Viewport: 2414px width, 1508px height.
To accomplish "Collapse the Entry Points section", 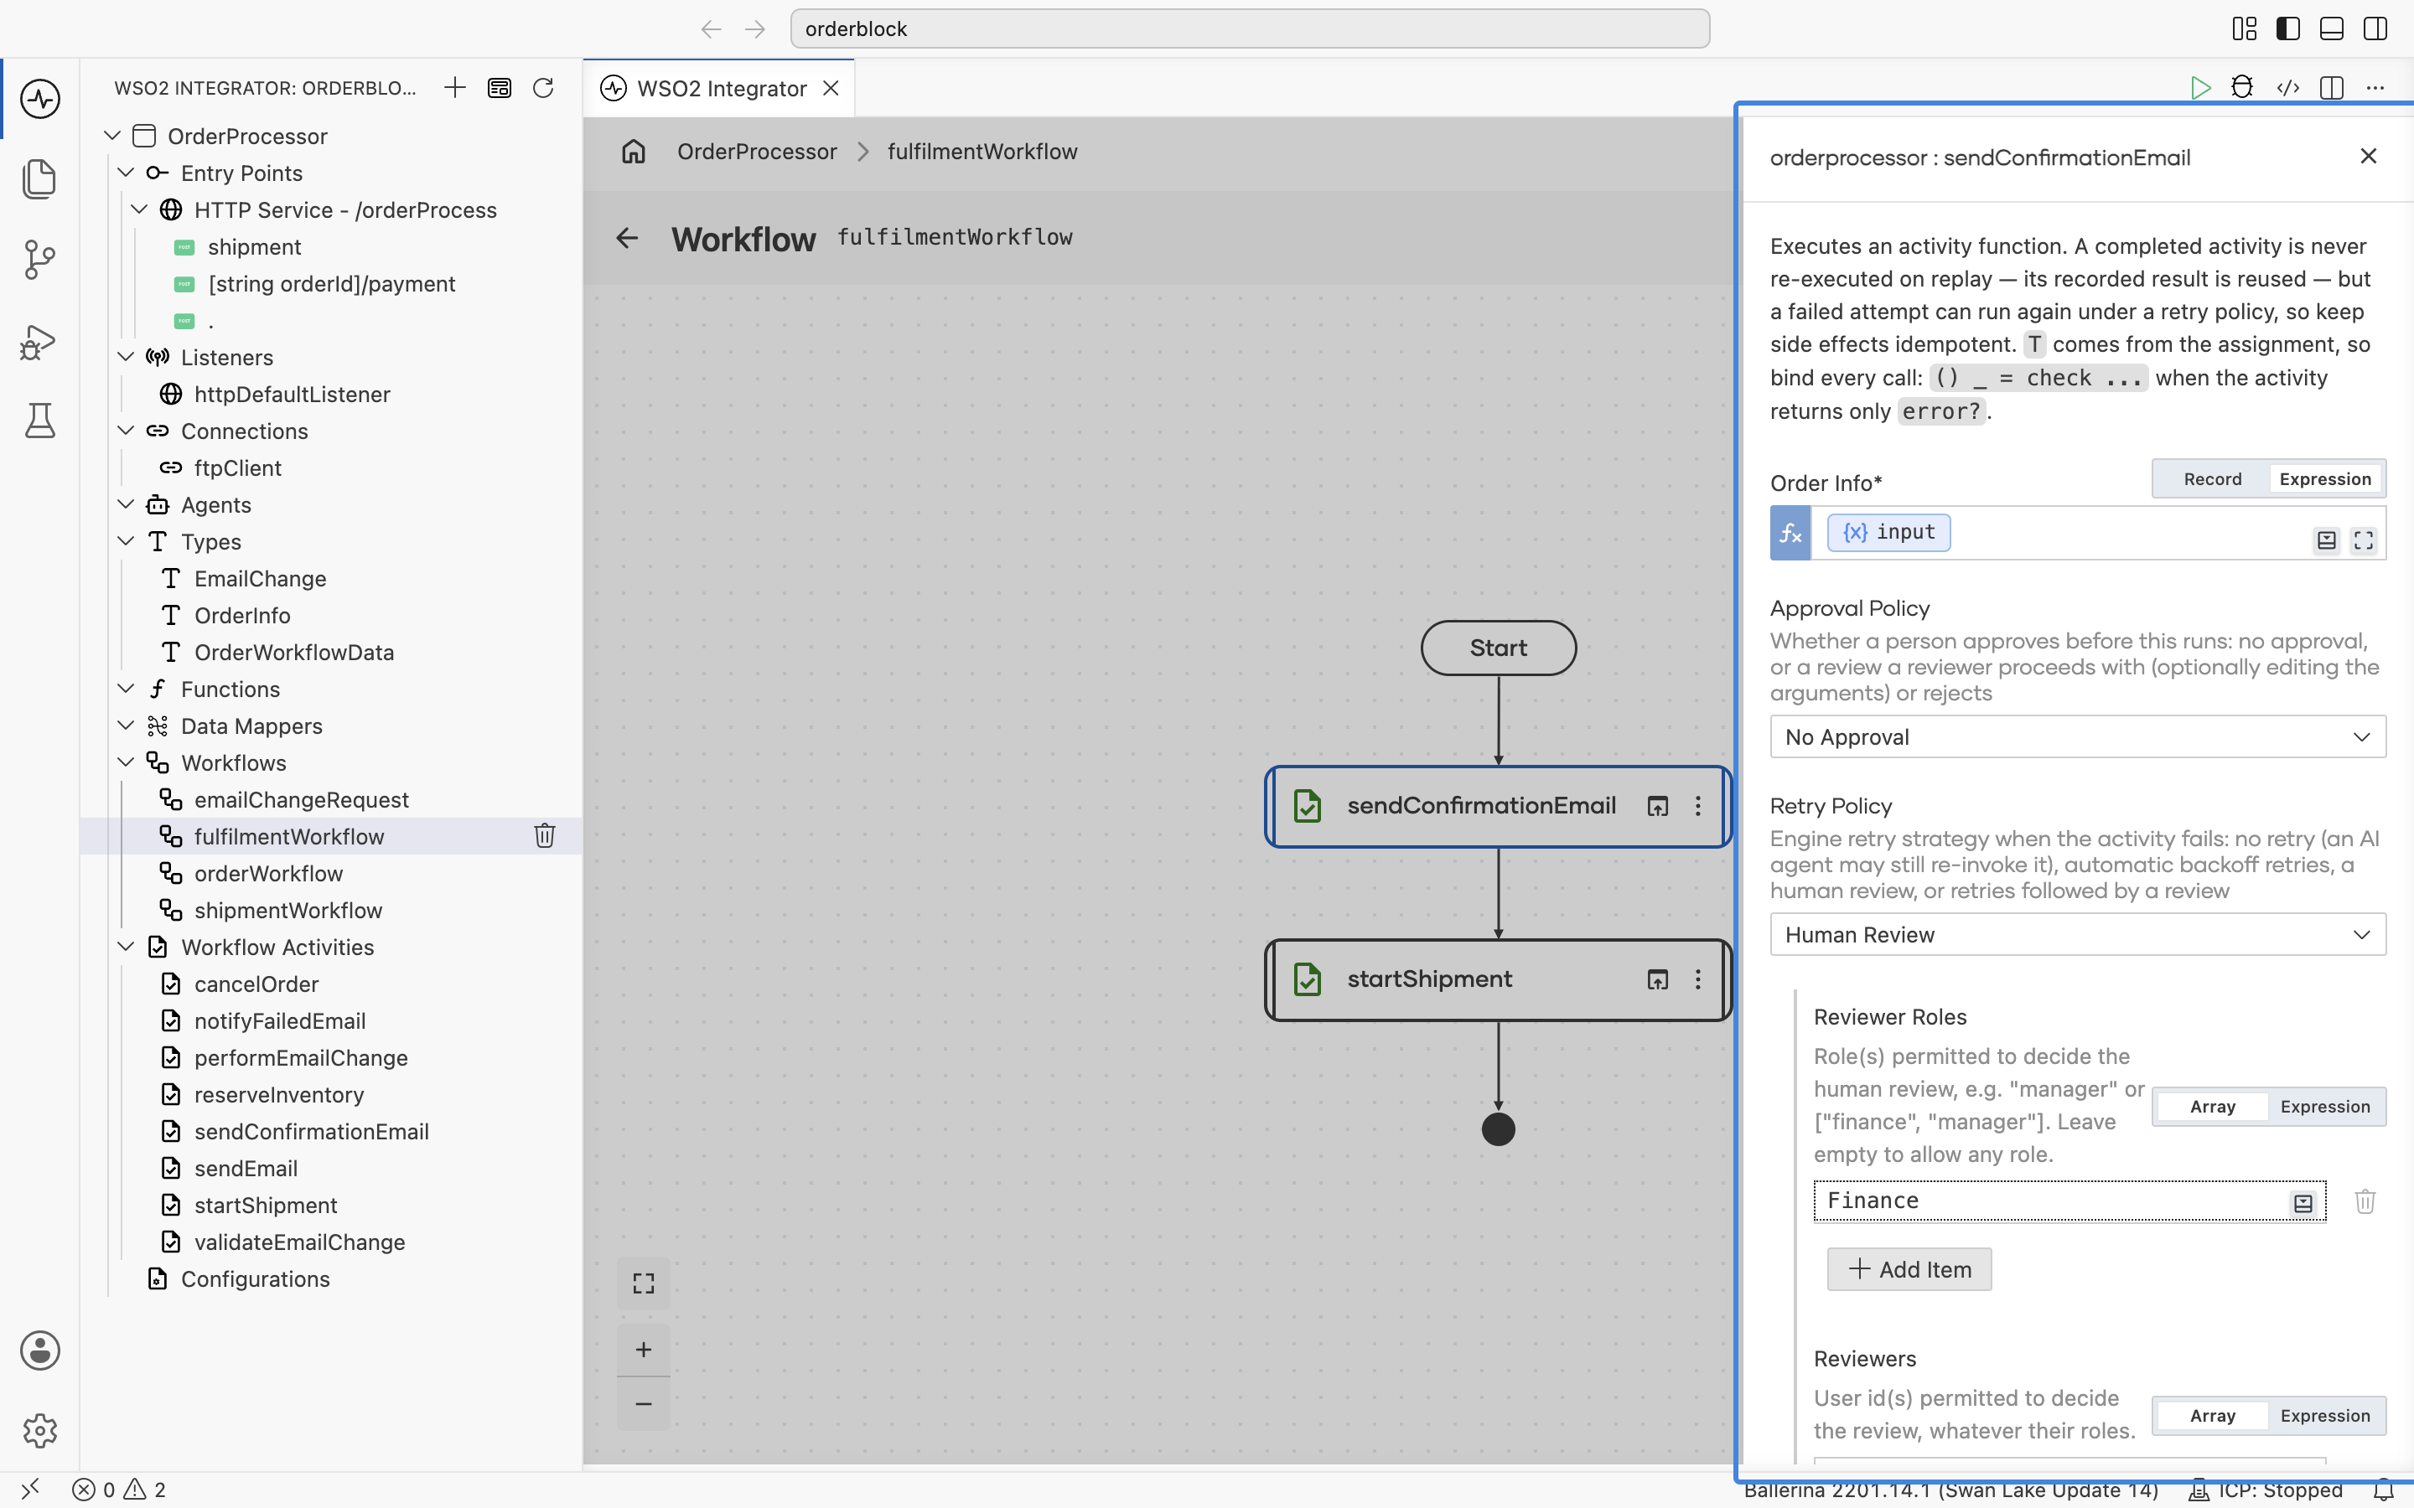I will tap(126, 173).
